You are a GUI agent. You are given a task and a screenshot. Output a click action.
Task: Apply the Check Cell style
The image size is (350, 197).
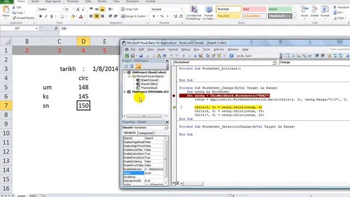pyautogui.click(x=279, y=16)
